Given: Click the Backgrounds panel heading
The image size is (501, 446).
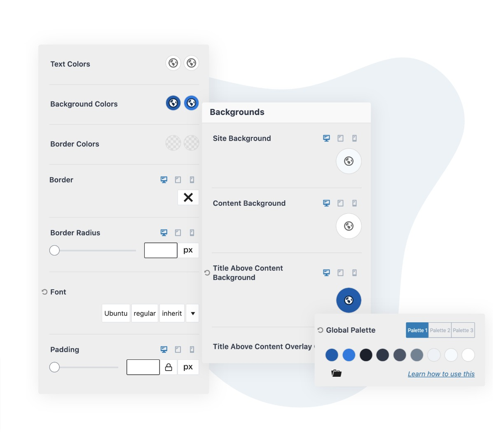Looking at the screenshot, I should pyautogui.click(x=237, y=112).
